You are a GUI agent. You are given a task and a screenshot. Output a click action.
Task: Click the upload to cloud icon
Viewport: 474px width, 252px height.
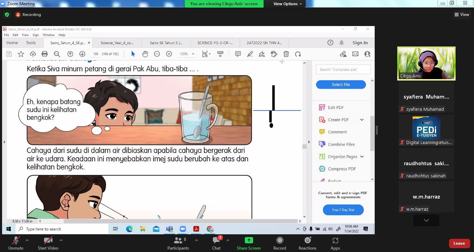point(33,54)
